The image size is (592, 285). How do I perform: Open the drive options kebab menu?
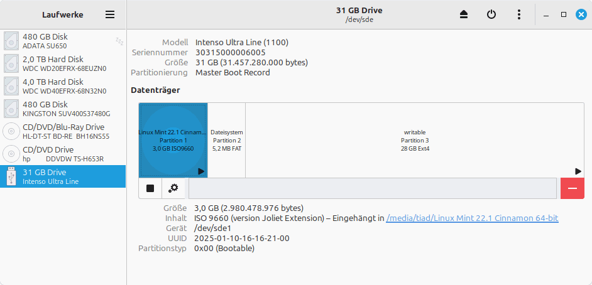click(x=518, y=14)
